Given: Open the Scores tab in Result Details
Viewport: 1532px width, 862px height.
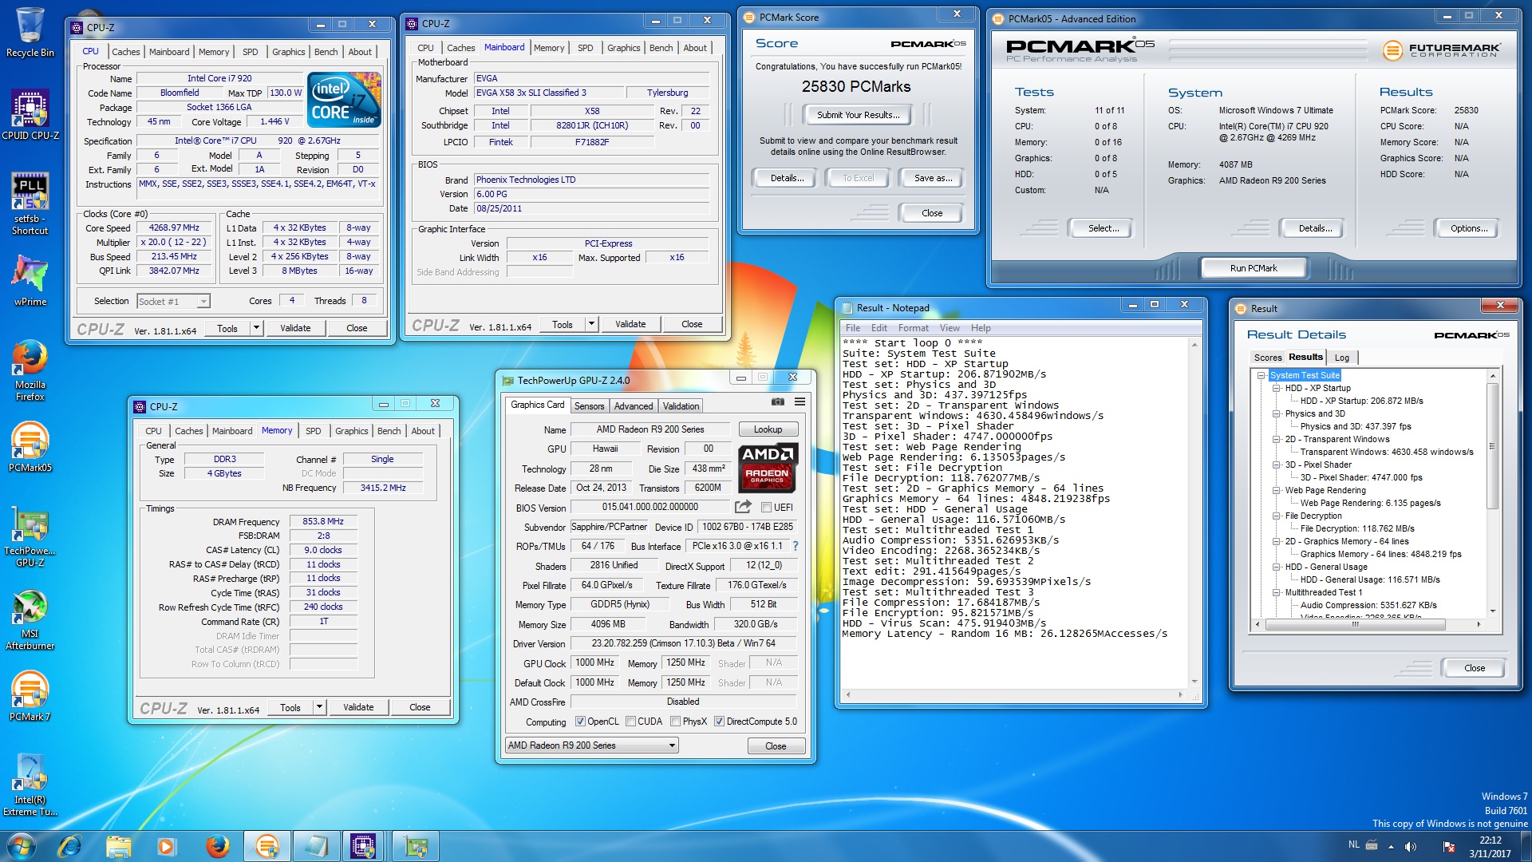Looking at the screenshot, I should coord(1268,358).
